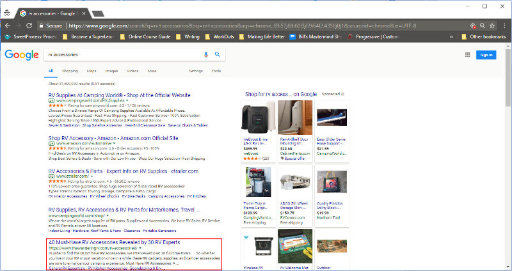The image size is (512, 271).
Task: Open Bill's Mastermind bookmark
Action: [316, 37]
